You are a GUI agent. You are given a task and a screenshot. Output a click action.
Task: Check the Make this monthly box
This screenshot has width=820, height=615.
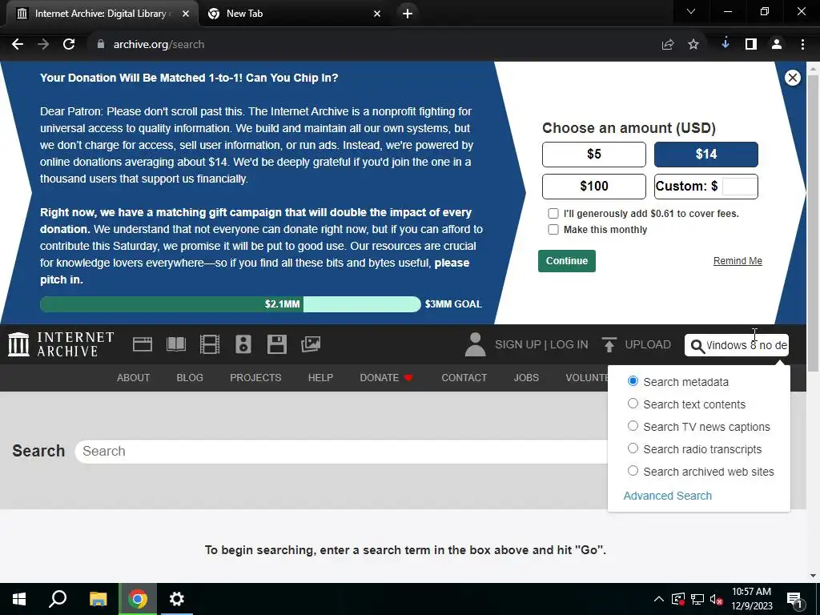tap(553, 230)
